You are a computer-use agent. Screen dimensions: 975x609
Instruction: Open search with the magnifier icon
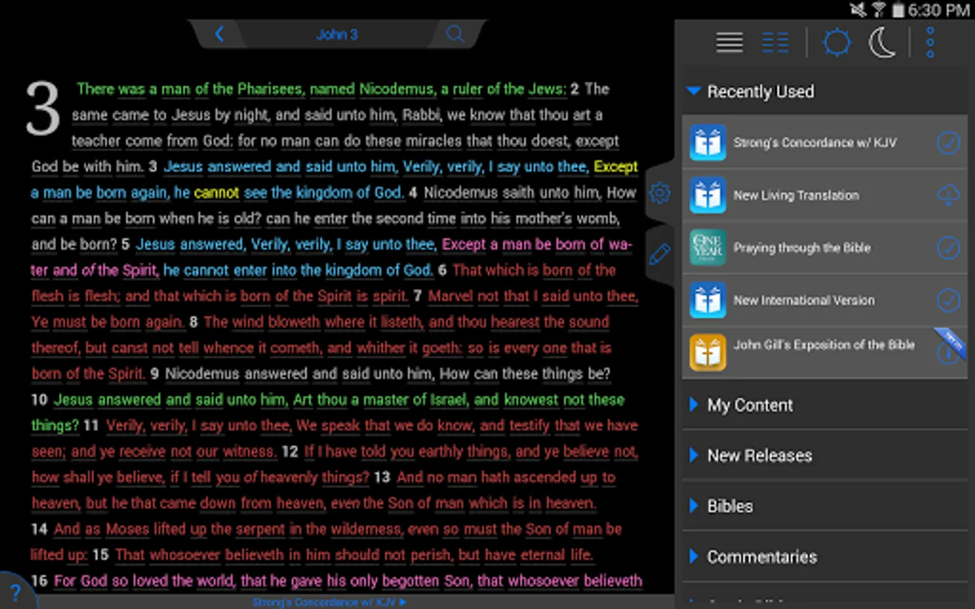click(455, 34)
